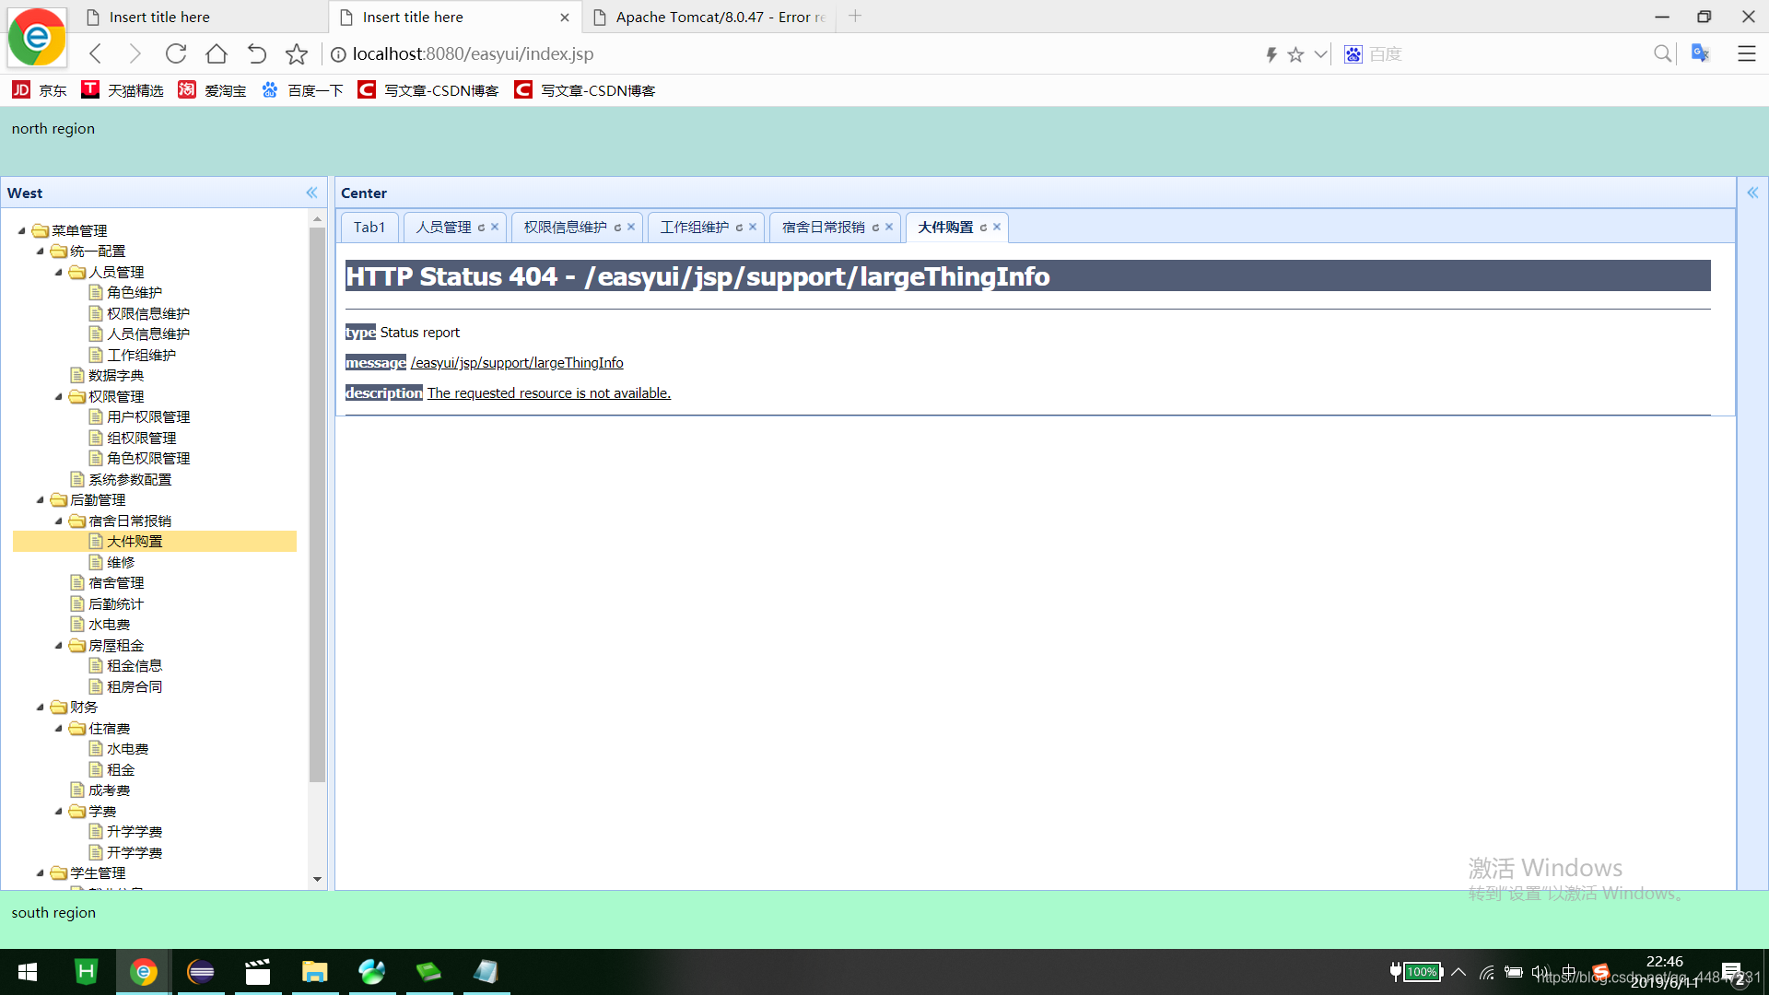Refresh the 工作组维护 tab

click(x=739, y=227)
